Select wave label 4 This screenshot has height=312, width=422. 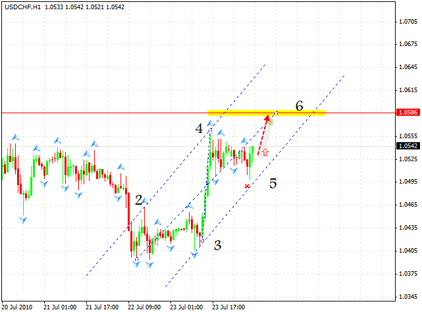(199, 128)
